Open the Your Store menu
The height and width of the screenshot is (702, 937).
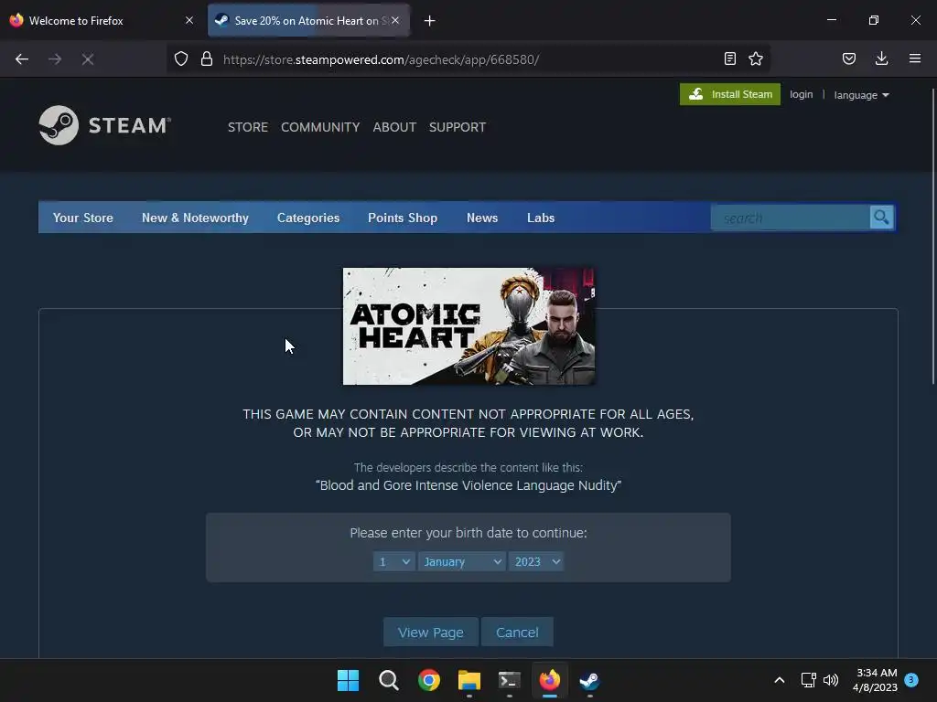[83, 218]
